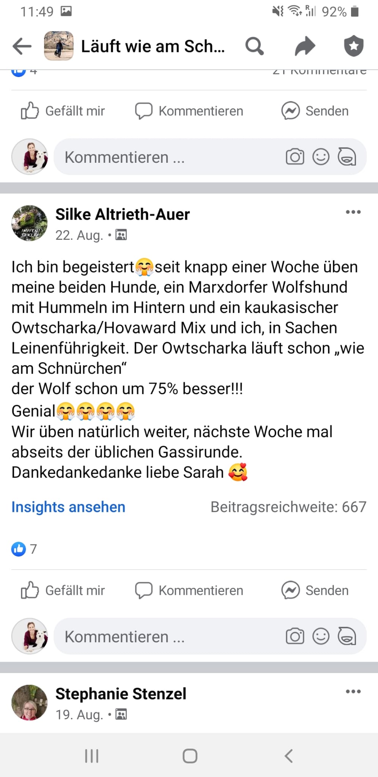This screenshot has width=378, height=777.
Task: Open three-dot menu on Stephanie Stenzel's post
Action: click(353, 691)
